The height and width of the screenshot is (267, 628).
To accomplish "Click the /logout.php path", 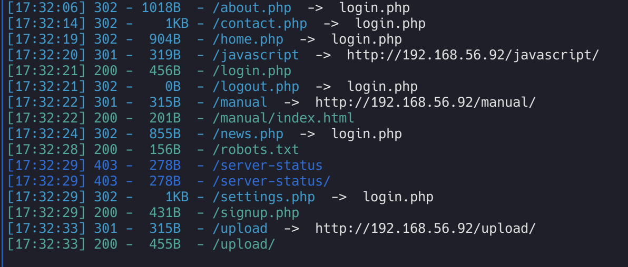I will coord(256,87).
